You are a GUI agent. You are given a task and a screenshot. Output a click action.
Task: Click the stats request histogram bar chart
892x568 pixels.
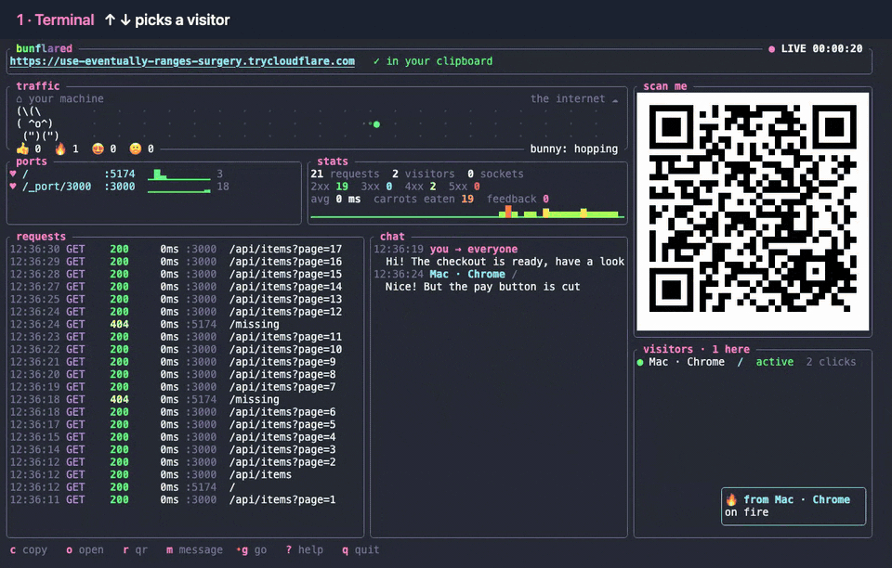point(467,212)
